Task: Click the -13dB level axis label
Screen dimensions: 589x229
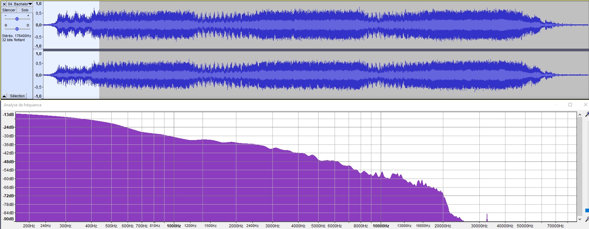Action: [x=8, y=115]
